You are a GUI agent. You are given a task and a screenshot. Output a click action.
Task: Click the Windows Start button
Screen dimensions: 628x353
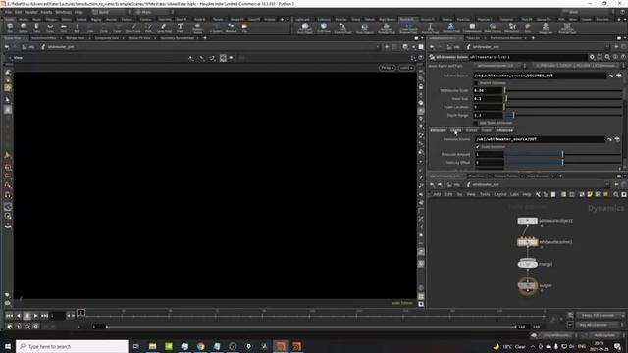pyautogui.click(x=8, y=346)
